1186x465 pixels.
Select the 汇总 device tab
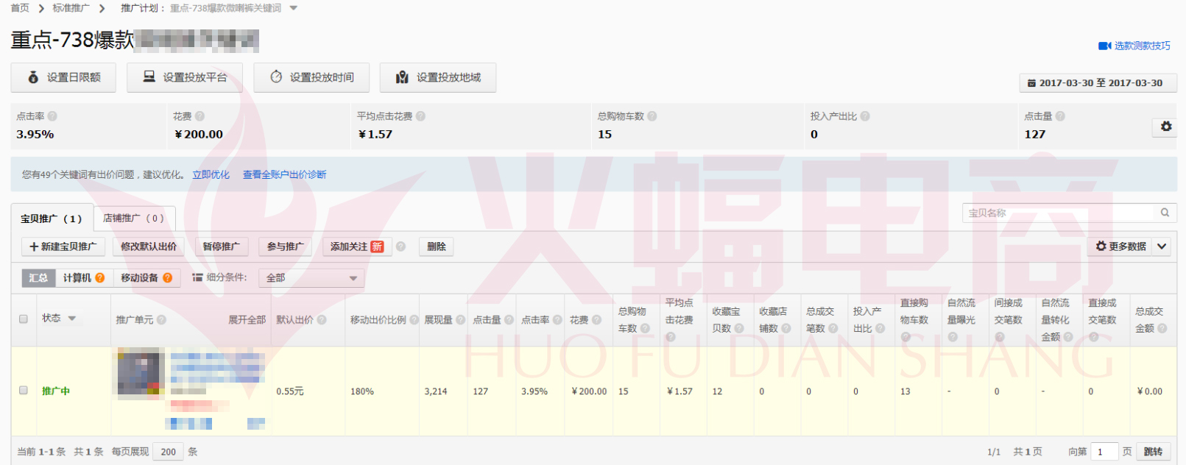coord(38,277)
